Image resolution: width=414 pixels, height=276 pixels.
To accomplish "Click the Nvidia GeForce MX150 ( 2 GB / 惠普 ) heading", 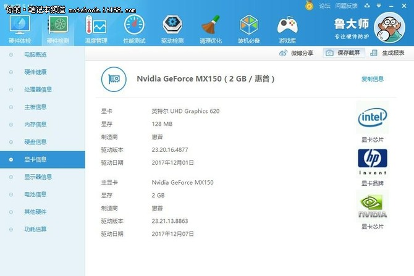I will [206, 78].
